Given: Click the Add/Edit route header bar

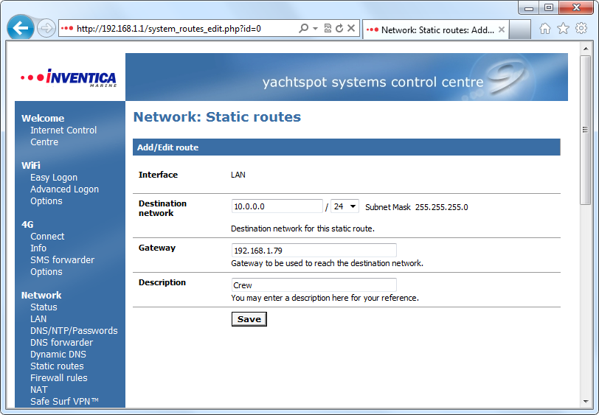Looking at the screenshot, I should pyautogui.click(x=347, y=147).
